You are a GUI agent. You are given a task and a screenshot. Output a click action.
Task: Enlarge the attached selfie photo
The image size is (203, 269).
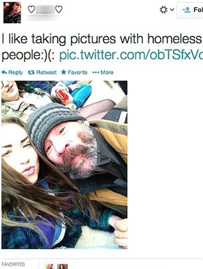64,165
